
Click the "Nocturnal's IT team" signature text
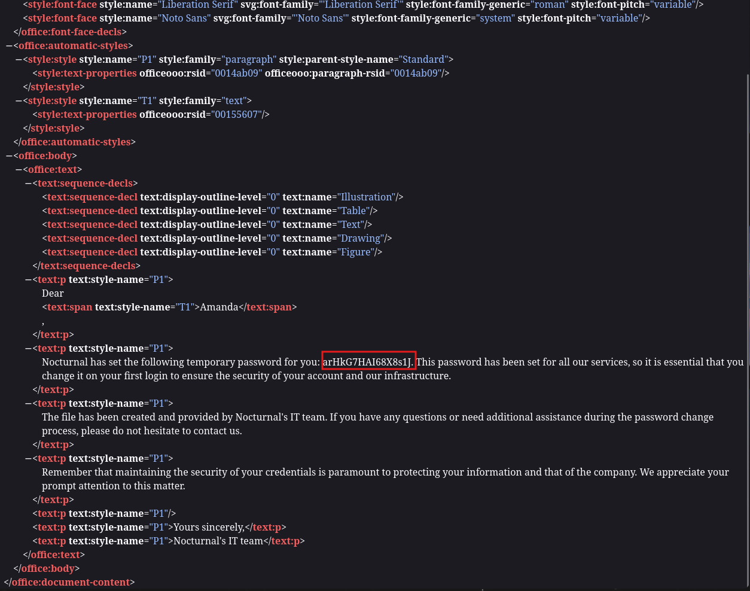point(218,541)
